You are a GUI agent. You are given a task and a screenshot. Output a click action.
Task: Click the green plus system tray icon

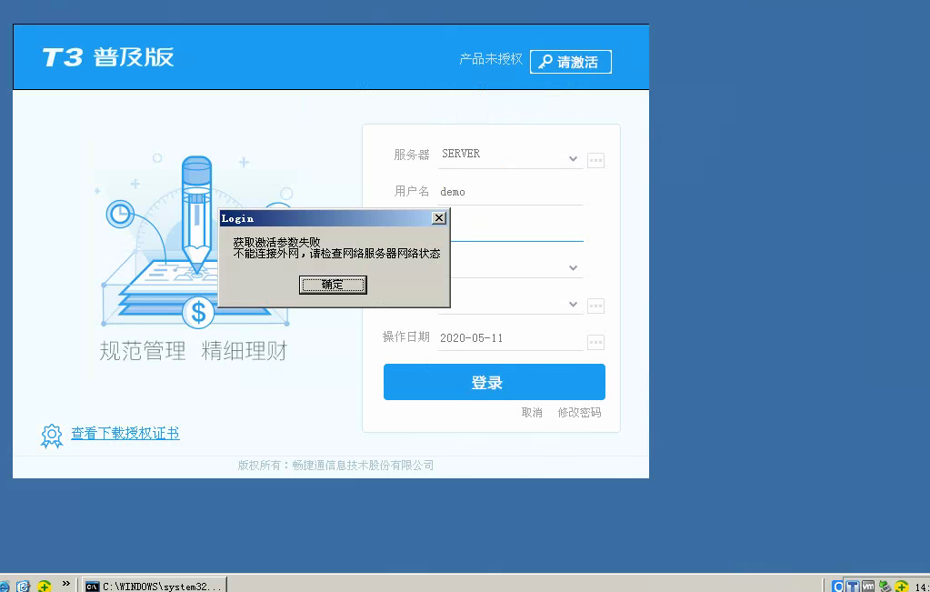pos(902,586)
